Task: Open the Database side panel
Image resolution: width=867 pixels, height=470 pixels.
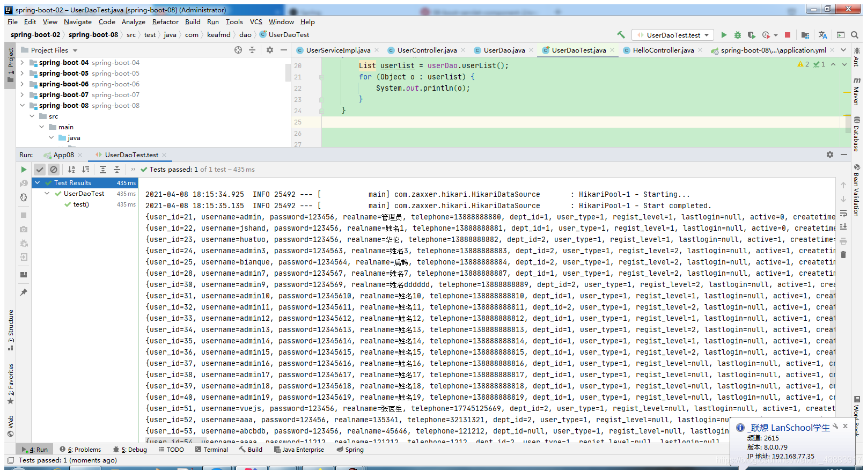Action: tap(856, 134)
